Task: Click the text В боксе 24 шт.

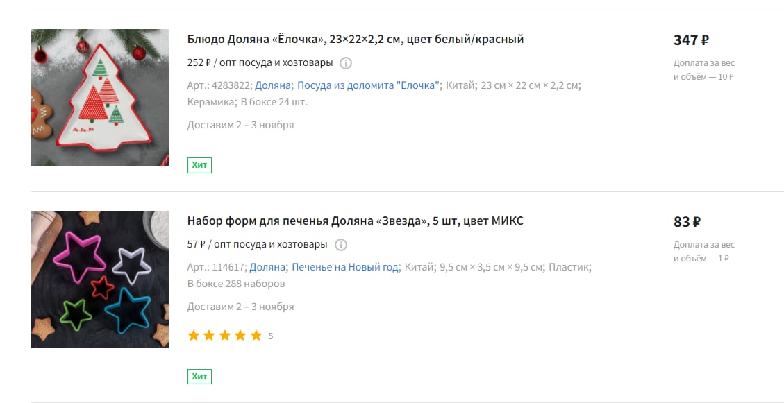Action: click(x=274, y=103)
